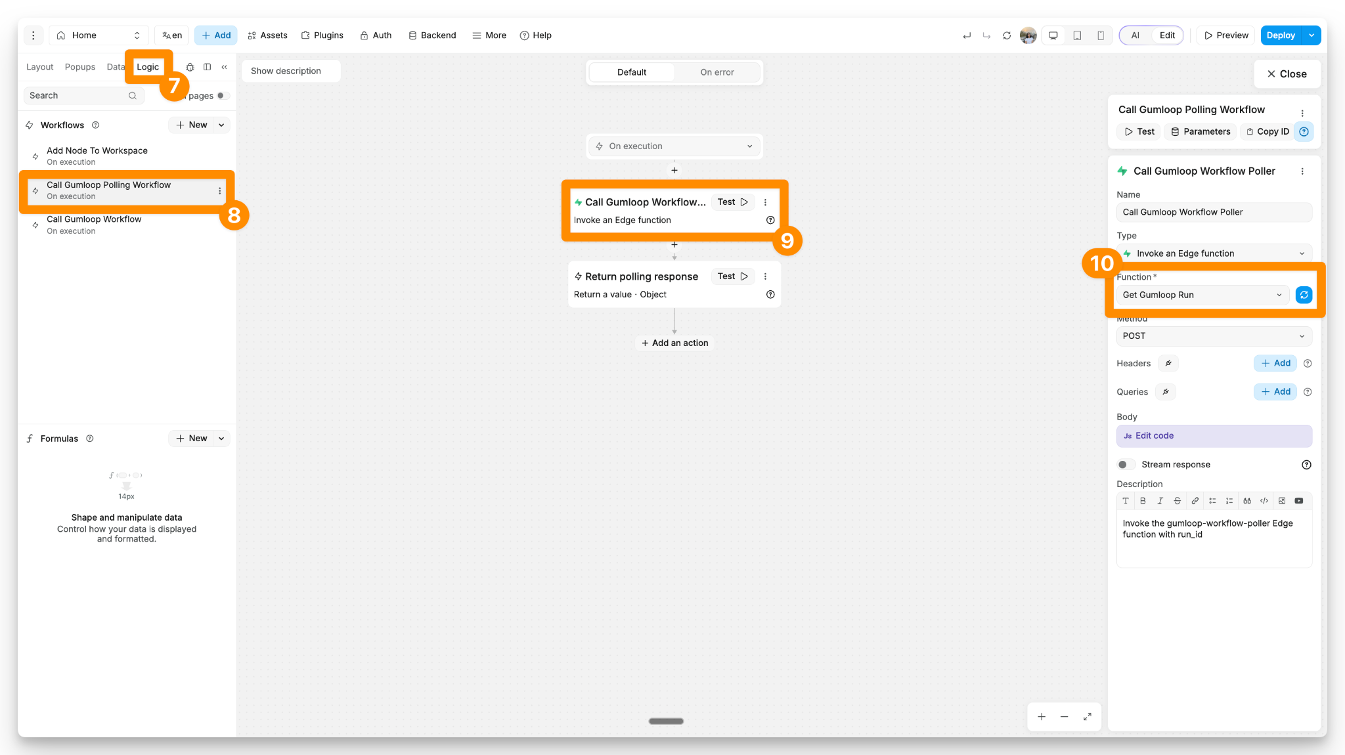Click the Parameters button
This screenshot has width=1345, height=755.
tap(1201, 131)
